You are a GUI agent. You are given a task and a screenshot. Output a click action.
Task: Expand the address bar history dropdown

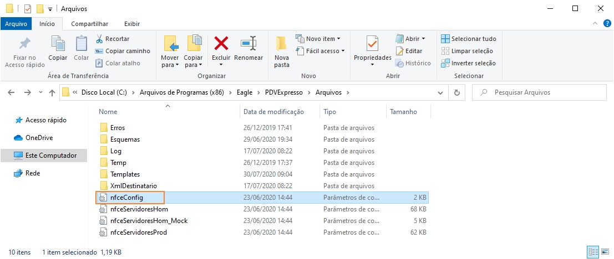point(440,92)
